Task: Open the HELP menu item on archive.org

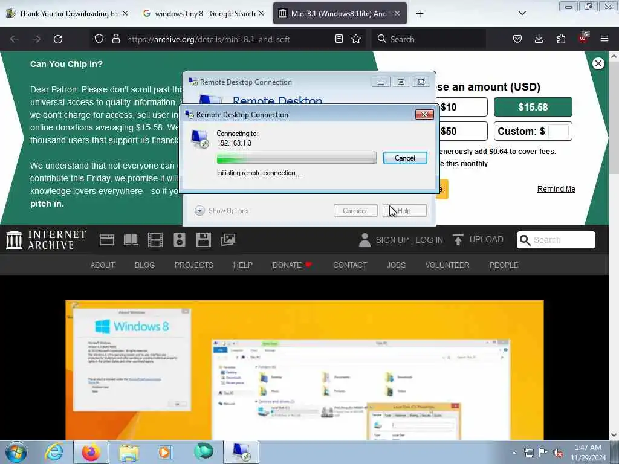Action: (x=243, y=265)
